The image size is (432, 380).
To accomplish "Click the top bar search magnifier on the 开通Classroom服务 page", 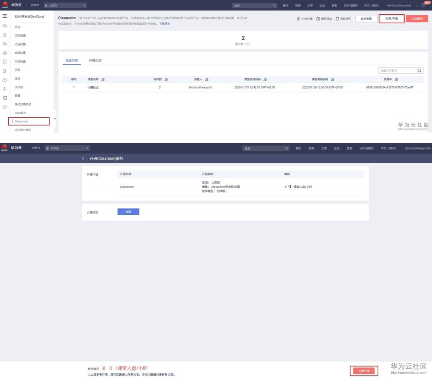I will click(x=287, y=148).
